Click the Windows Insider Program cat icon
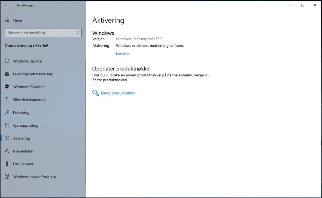 click(x=7, y=176)
